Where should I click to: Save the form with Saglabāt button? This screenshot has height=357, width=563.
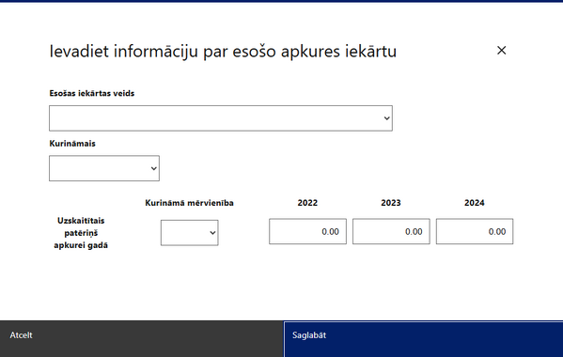(x=423, y=339)
